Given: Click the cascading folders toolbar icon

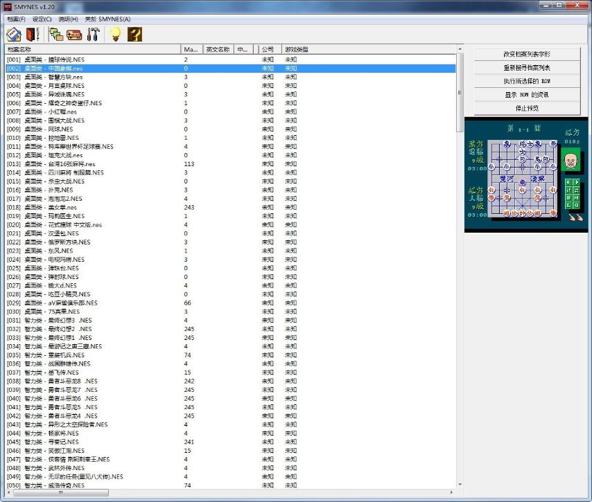Looking at the screenshot, I should pyautogui.click(x=56, y=35).
